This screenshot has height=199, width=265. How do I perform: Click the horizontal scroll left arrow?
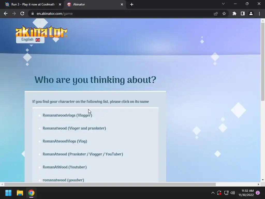click(2, 184)
